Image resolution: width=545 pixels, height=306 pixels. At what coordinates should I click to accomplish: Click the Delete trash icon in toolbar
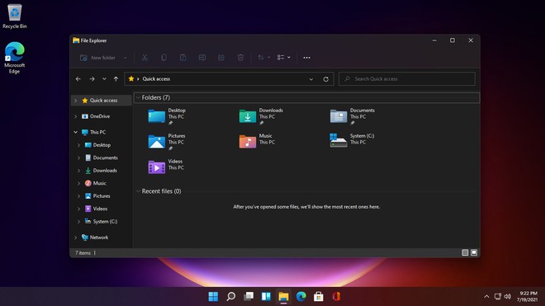click(x=240, y=58)
